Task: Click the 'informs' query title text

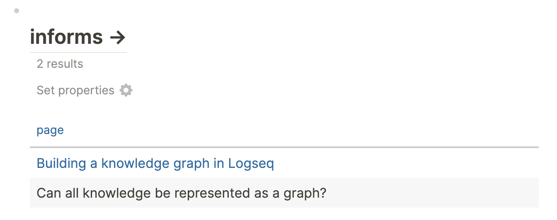Action: 66,37
